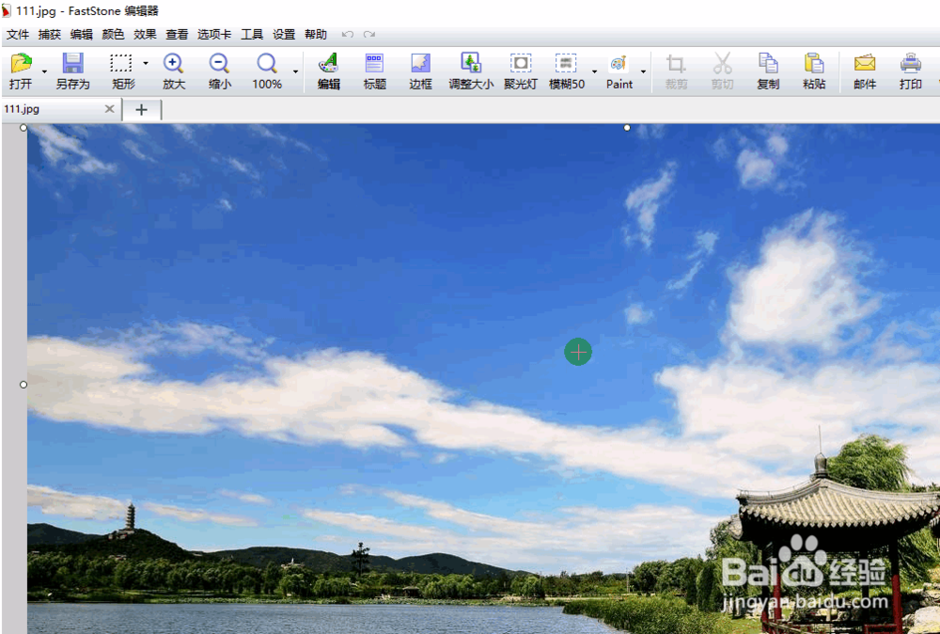The image size is (940, 634).
Task: Open the 查看 menu
Action: tap(177, 34)
